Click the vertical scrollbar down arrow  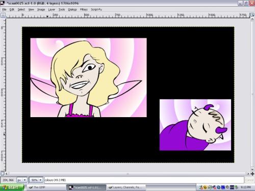point(252,169)
